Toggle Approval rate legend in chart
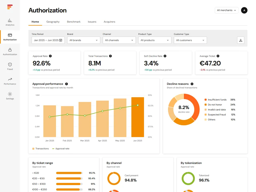The image size is (256, 192). click(61, 149)
